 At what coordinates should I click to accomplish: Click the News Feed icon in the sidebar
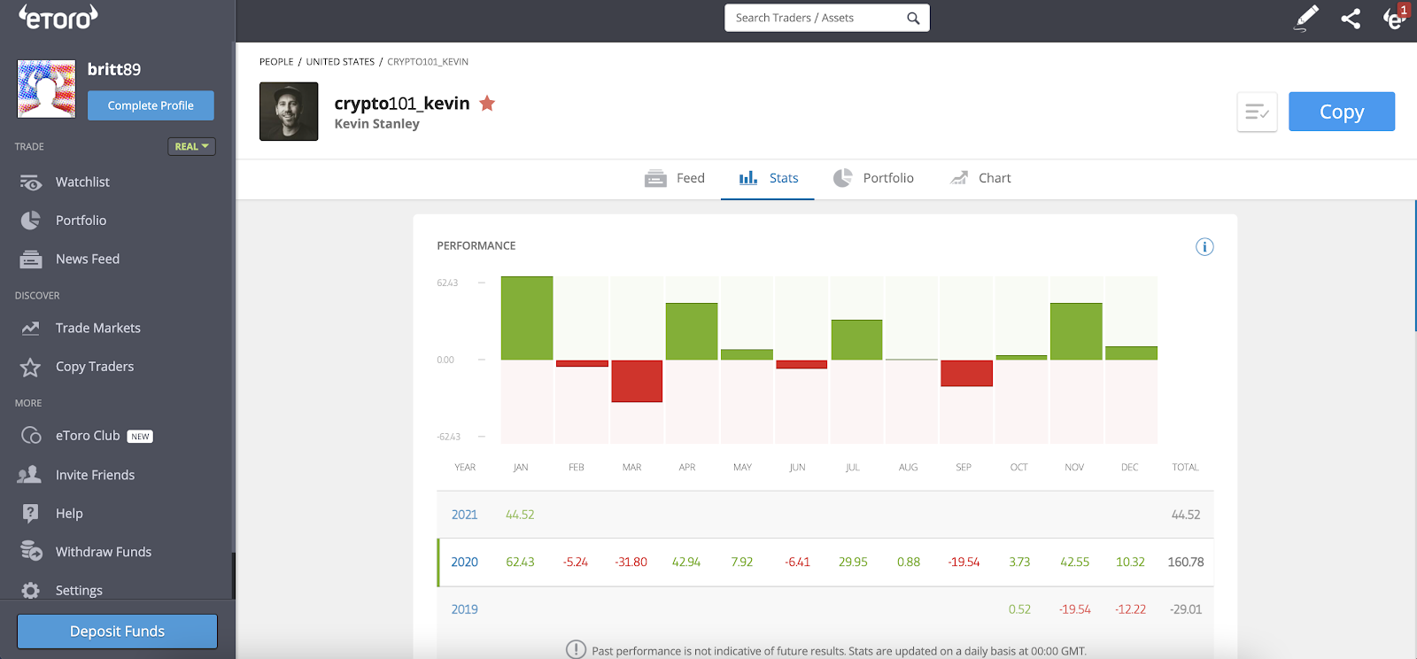tap(31, 260)
